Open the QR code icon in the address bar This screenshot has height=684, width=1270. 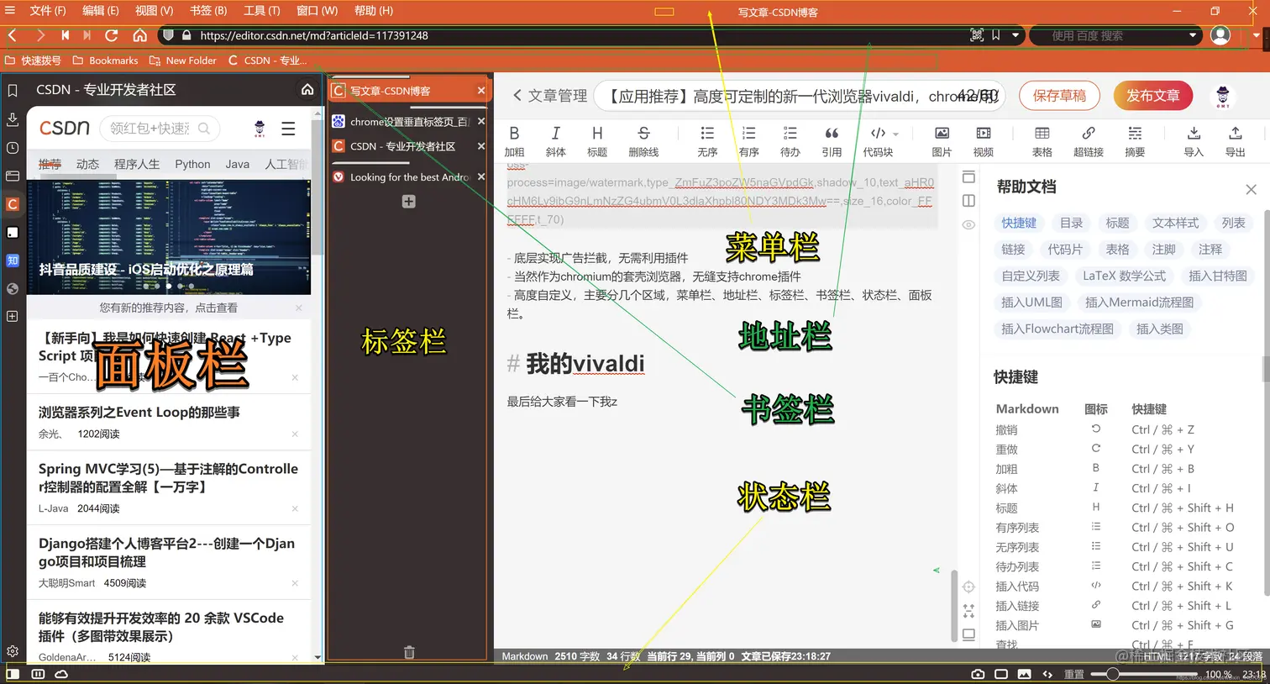click(978, 35)
